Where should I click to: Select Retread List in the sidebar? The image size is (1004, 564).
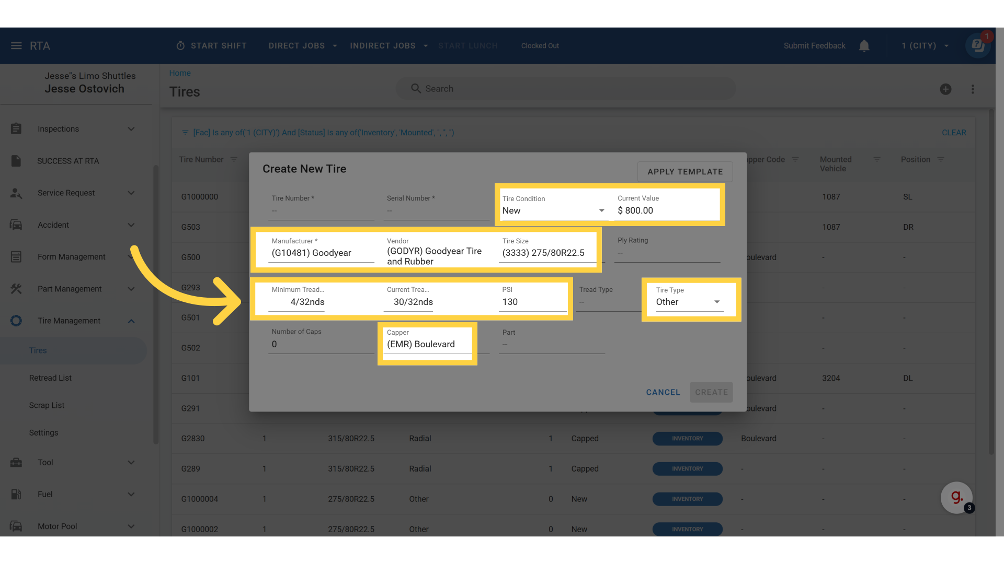(50, 378)
